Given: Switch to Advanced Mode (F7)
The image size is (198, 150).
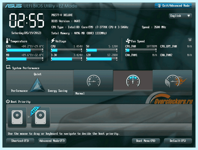Looking at the screenshot, I should click(52, 141).
